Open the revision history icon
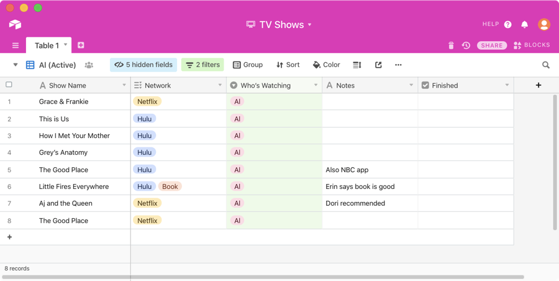This screenshot has width=559, height=281. 466,45
